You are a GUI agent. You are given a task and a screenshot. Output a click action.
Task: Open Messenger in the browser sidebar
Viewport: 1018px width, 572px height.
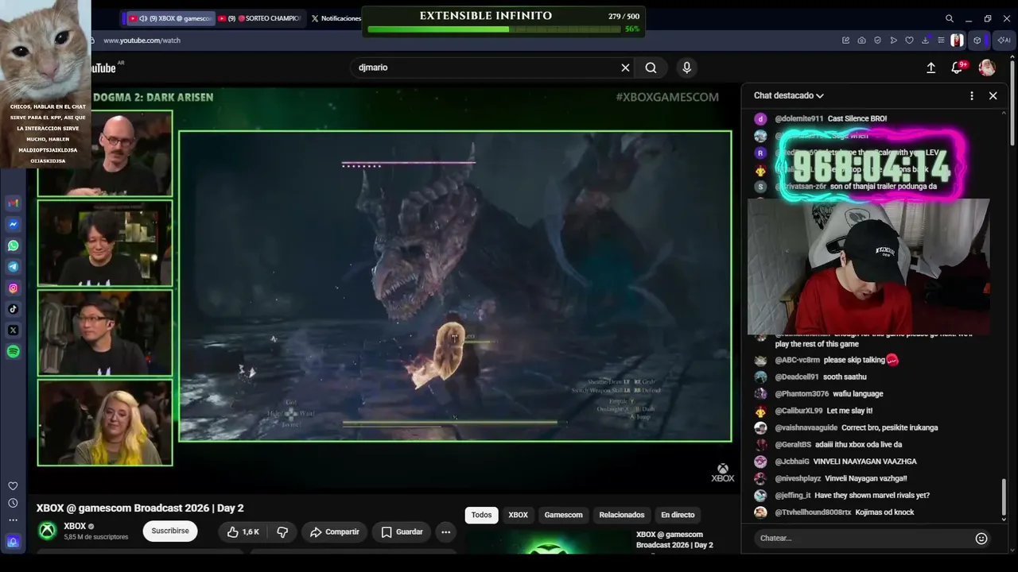point(13,225)
